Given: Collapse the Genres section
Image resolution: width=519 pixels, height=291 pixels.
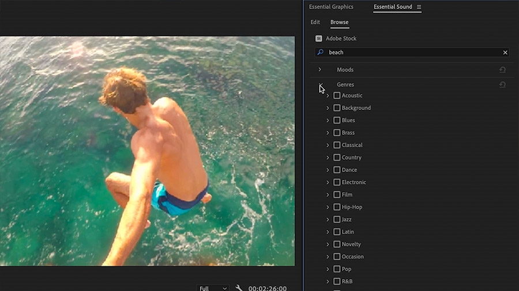Looking at the screenshot, I should tap(321, 85).
